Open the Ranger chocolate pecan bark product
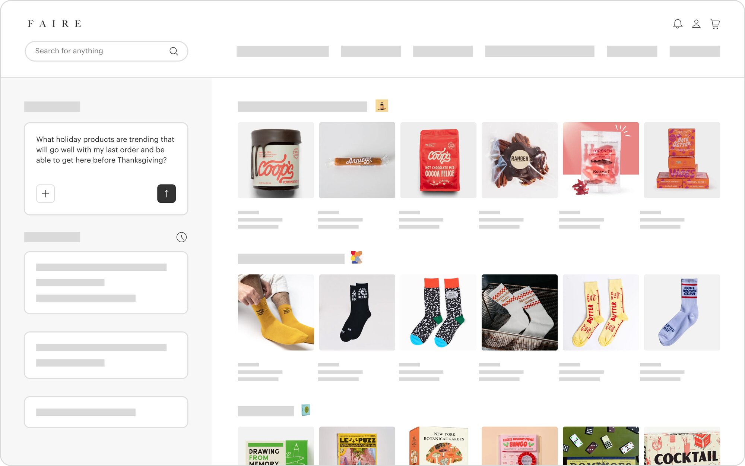 pyautogui.click(x=520, y=160)
